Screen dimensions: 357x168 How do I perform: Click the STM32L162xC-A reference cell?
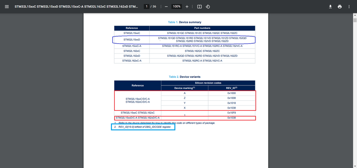coord(132,61)
